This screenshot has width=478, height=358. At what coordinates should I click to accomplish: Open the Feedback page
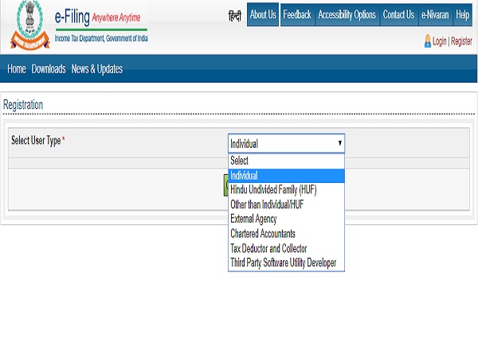point(297,14)
